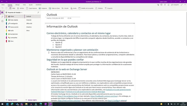Switch to the Inicio tab
Viewport: 187px width, 106px height.
(x=3, y=5)
